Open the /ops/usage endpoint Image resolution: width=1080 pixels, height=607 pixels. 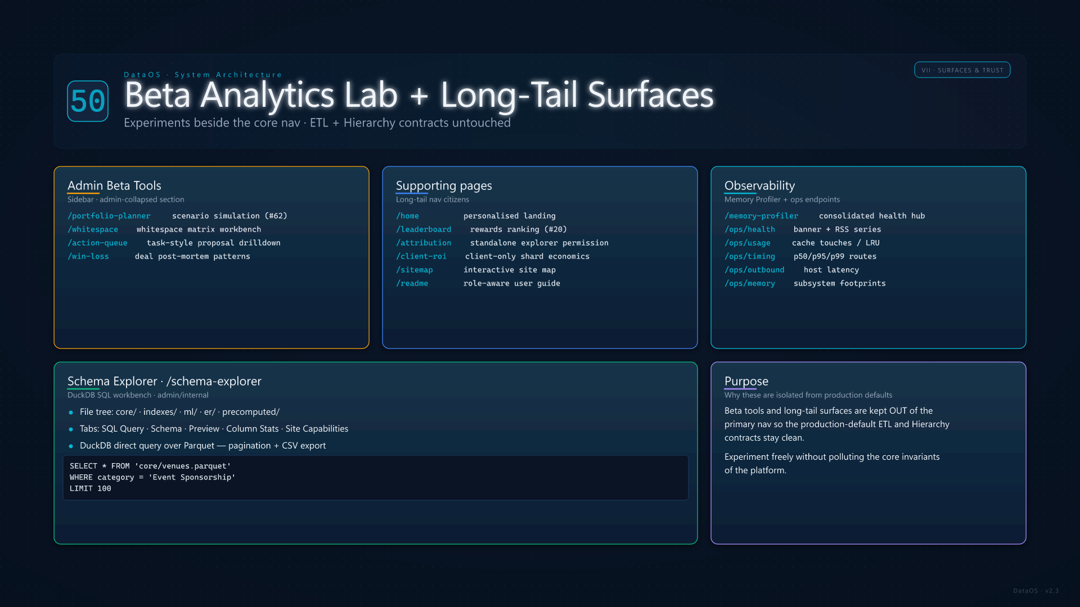click(x=748, y=243)
